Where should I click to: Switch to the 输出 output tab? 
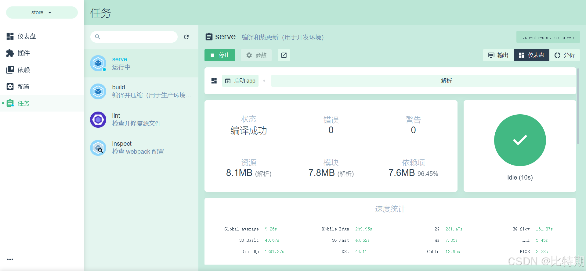click(x=498, y=55)
